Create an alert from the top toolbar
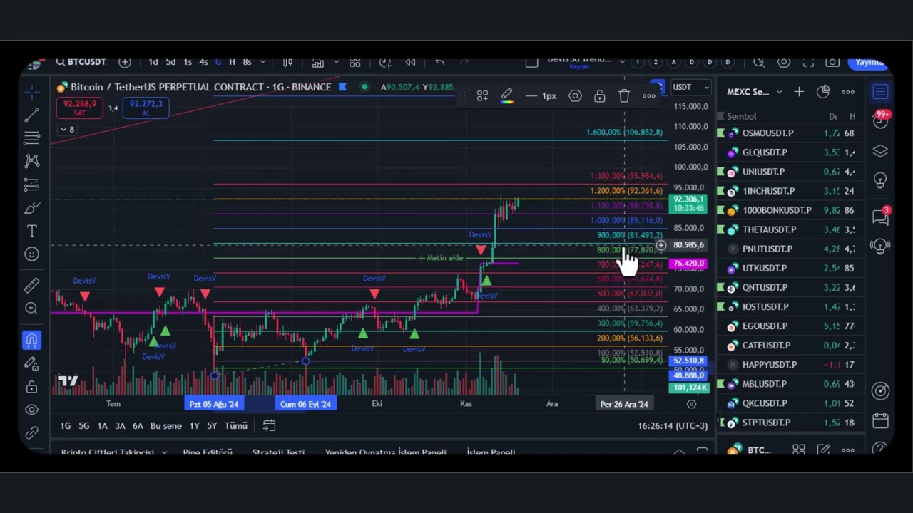The width and height of the screenshot is (913, 513). pos(385,62)
